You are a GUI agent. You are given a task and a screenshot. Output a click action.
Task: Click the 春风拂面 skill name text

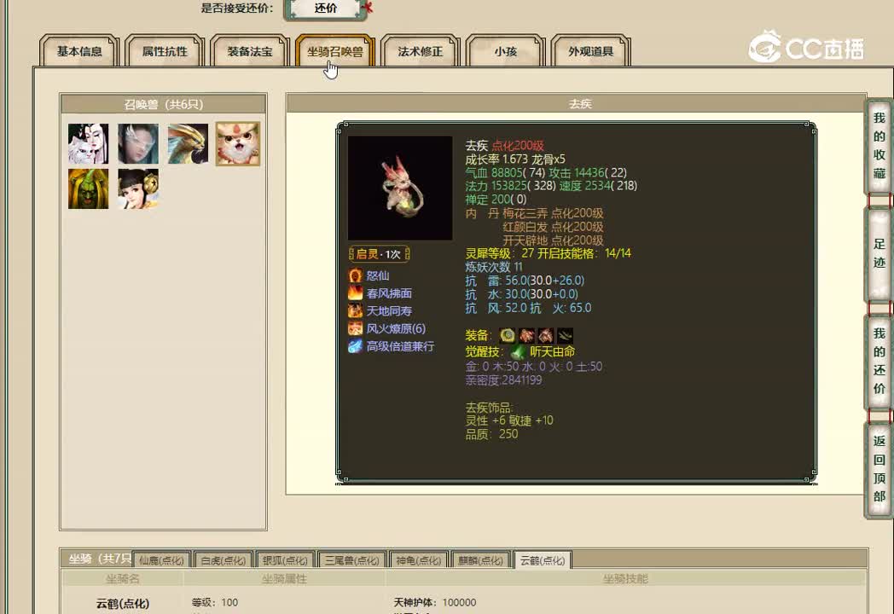point(389,293)
